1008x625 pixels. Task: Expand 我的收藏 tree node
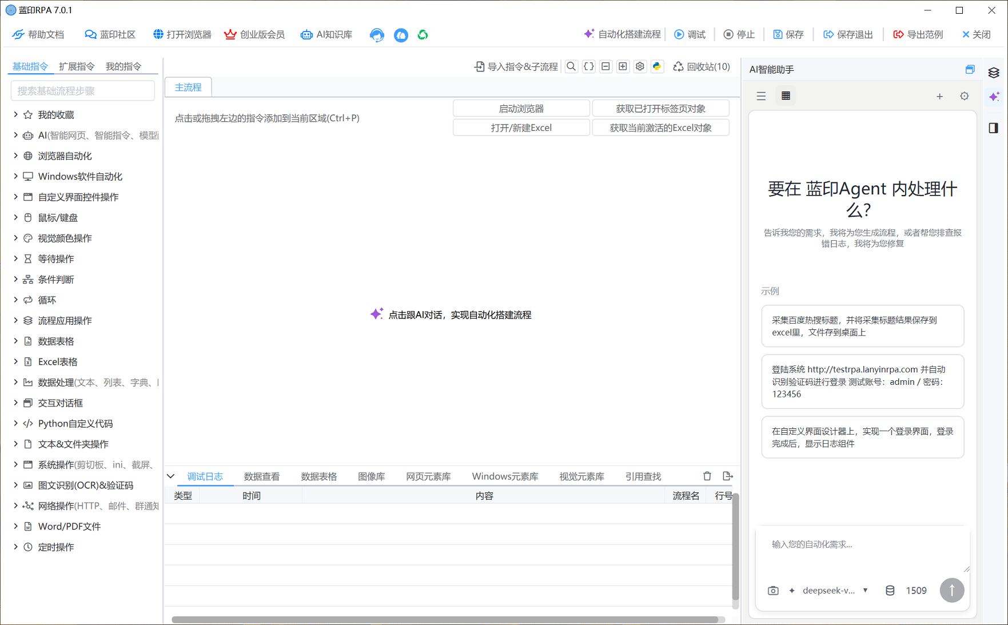click(x=15, y=114)
